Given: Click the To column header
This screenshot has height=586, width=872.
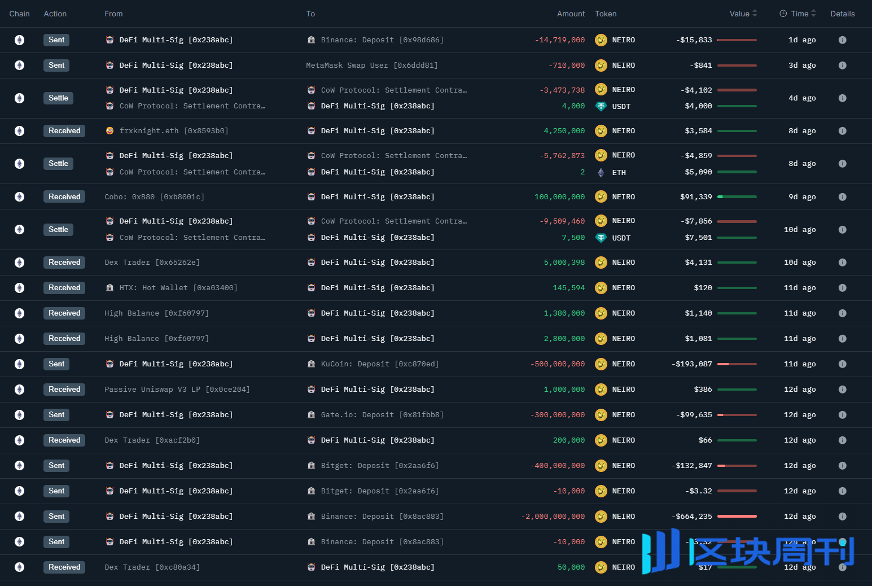Looking at the screenshot, I should point(310,14).
